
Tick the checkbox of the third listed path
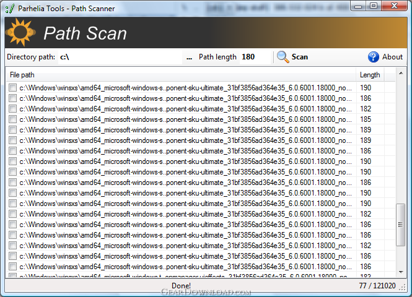pyautogui.click(x=12, y=109)
